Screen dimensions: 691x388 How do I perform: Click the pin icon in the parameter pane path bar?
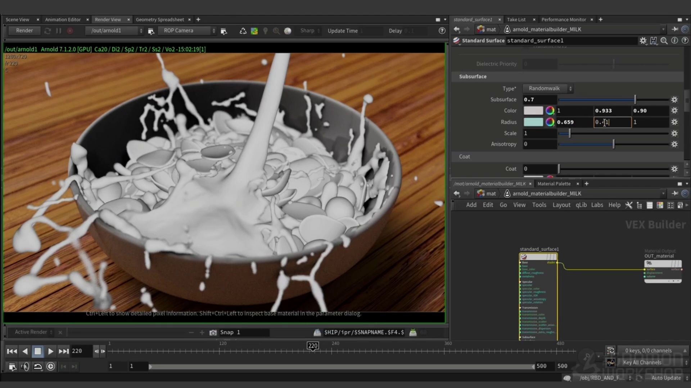[x=675, y=29]
